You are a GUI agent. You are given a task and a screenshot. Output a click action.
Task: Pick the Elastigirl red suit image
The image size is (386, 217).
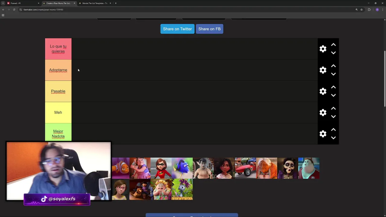161,168
